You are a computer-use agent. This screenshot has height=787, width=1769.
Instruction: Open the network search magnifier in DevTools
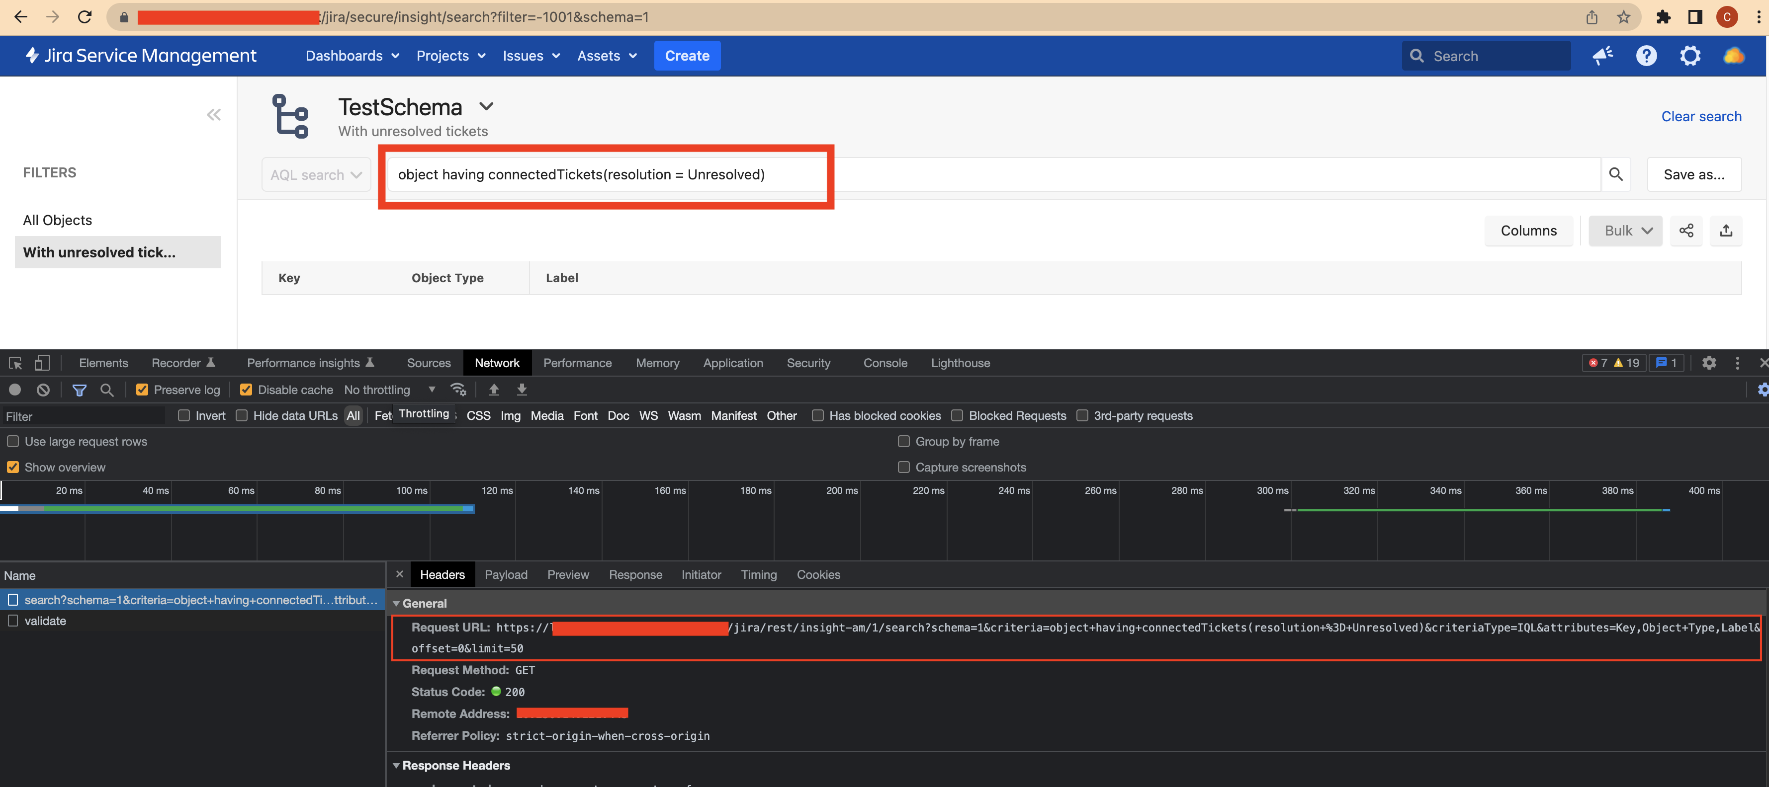click(106, 390)
